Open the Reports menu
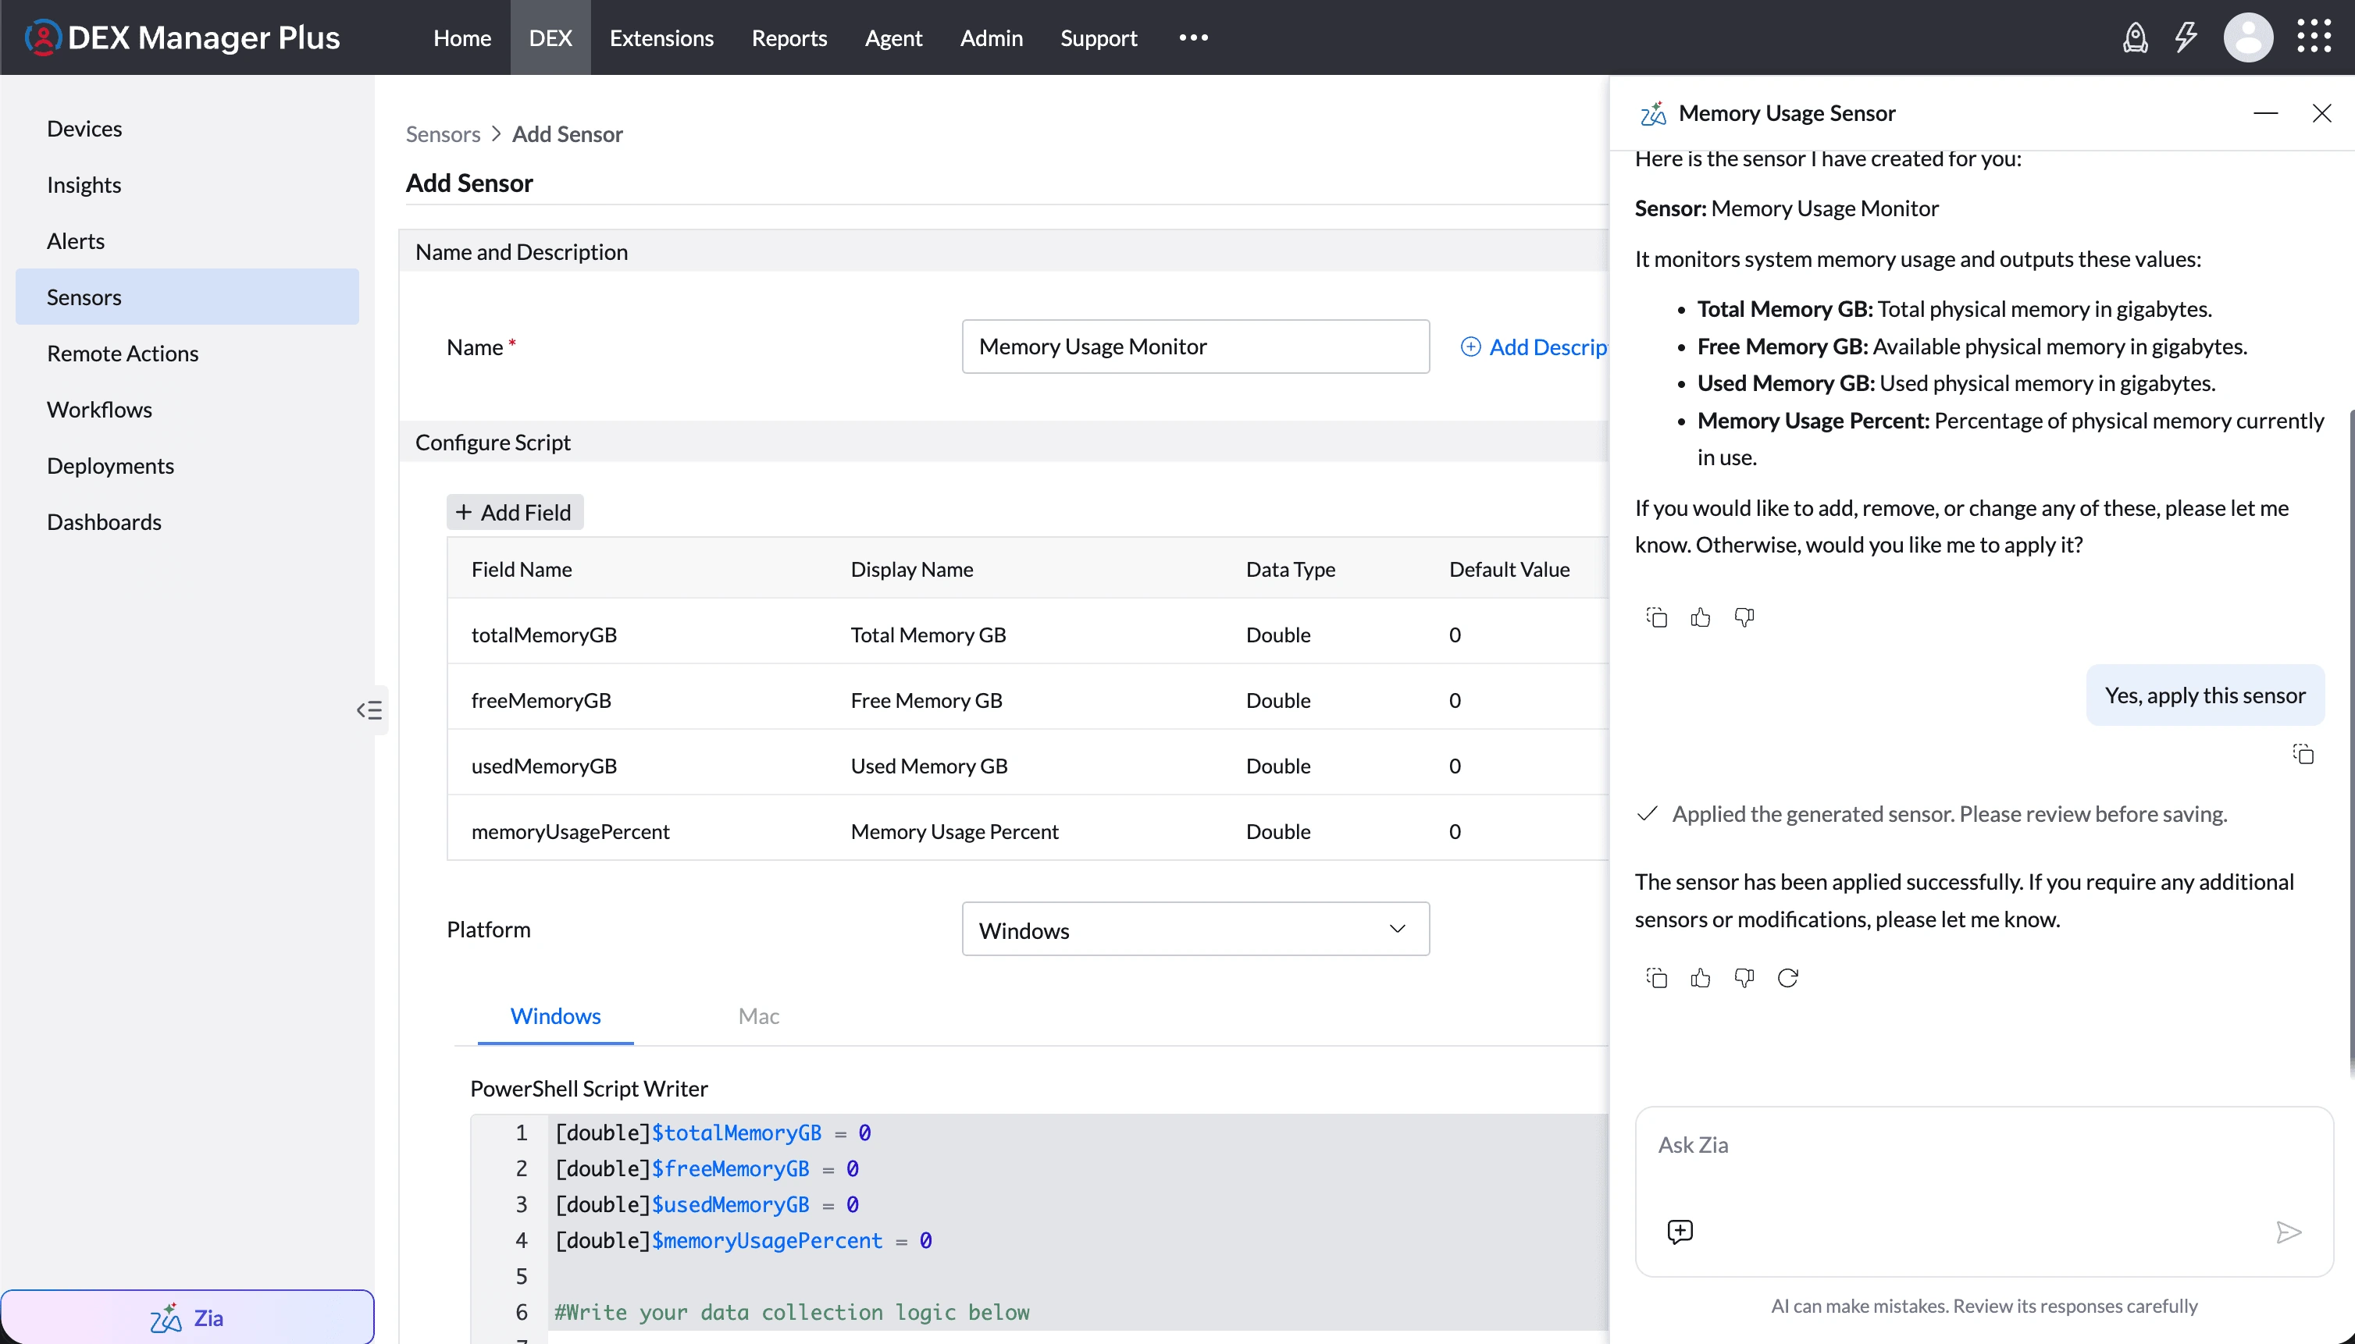 [789, 37]
